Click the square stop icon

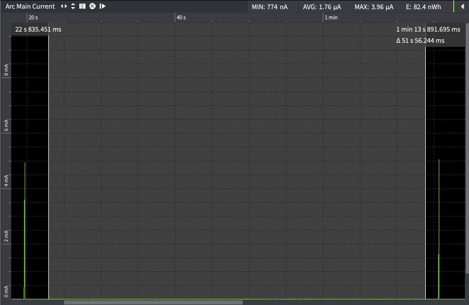pyautogui.click(x=82, y=6)
